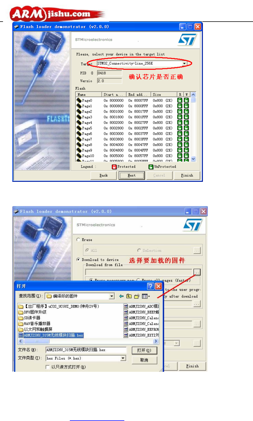Click Page3 read-protection lock icon
Image resolution: width=253 pixels, height=421 pixels.
(x=180, y=117)
